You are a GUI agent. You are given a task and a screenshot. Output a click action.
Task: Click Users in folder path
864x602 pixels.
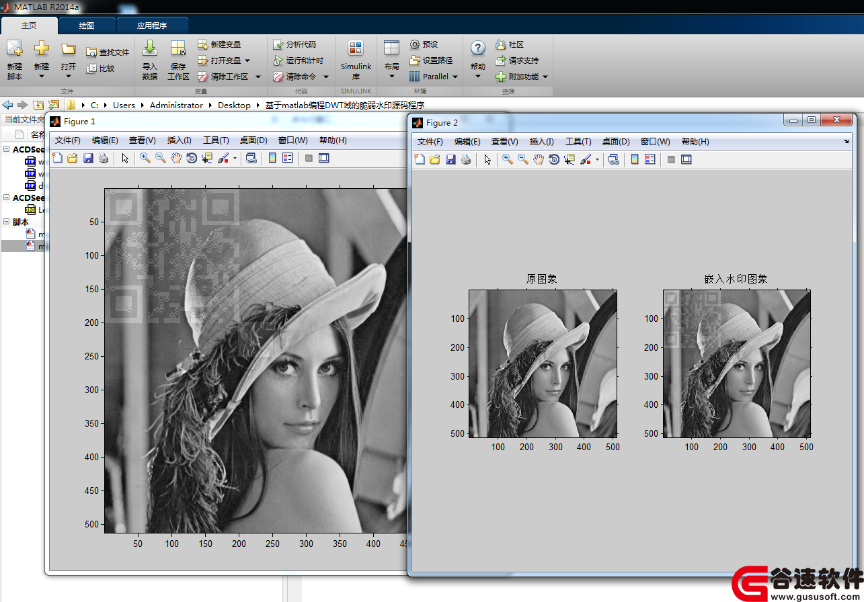(124, 105)
